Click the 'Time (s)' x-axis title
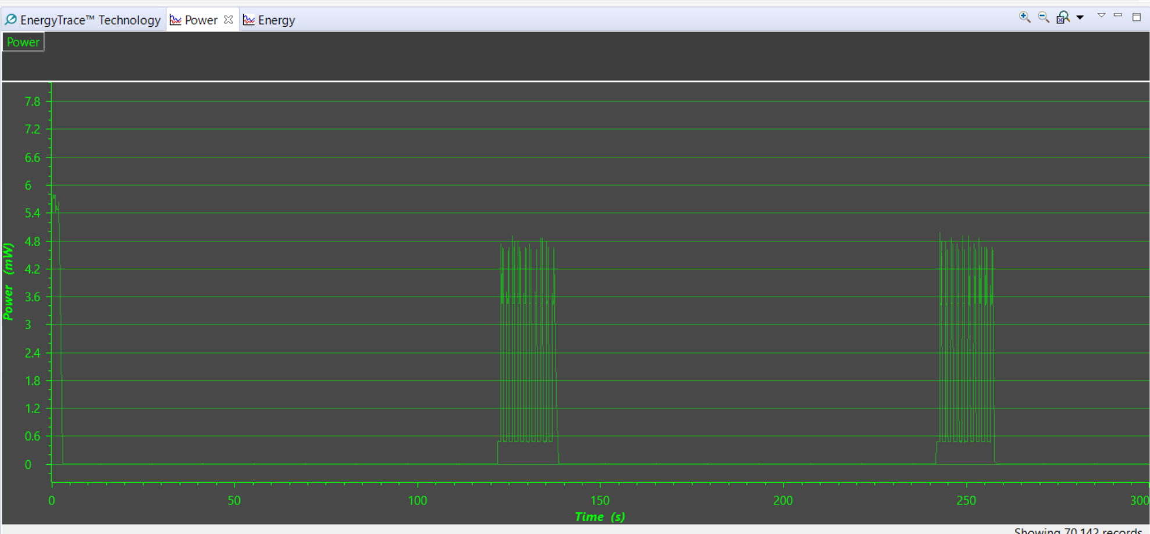Screen dimensions: 1150x534 [600, 517]
